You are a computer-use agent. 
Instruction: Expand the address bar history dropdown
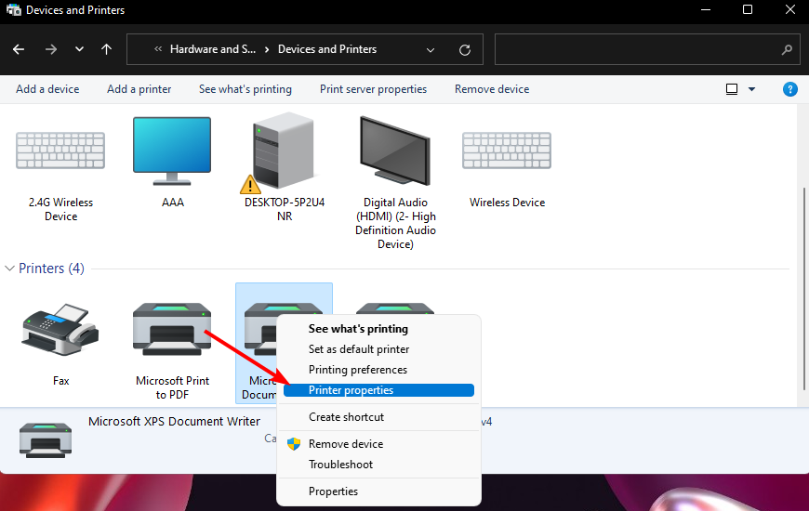point(431,50)
